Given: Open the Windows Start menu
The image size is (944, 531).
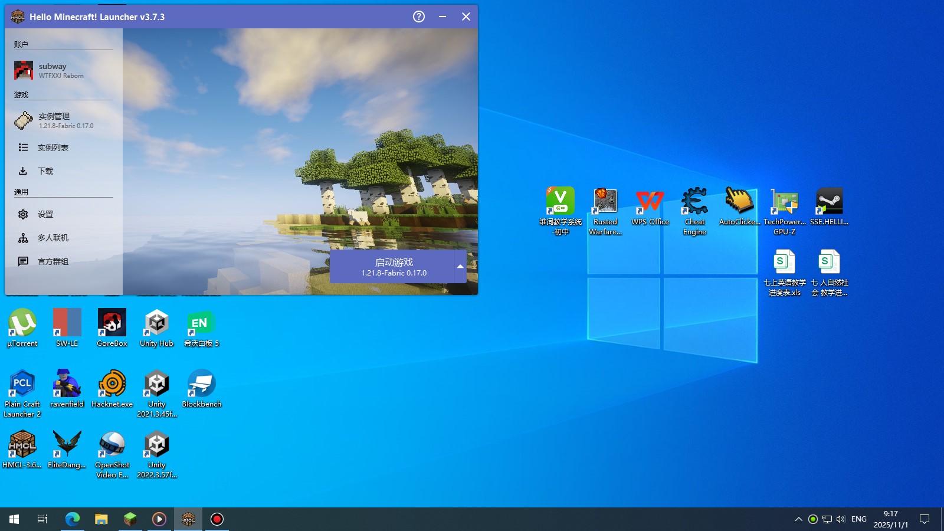Looking at the screenshot, I should [x=14, y=519].
